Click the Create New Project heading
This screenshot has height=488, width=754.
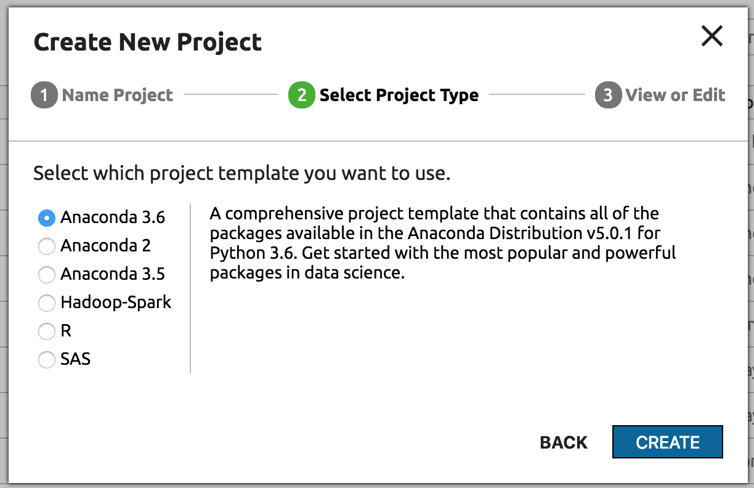click(x=148, y=42)
